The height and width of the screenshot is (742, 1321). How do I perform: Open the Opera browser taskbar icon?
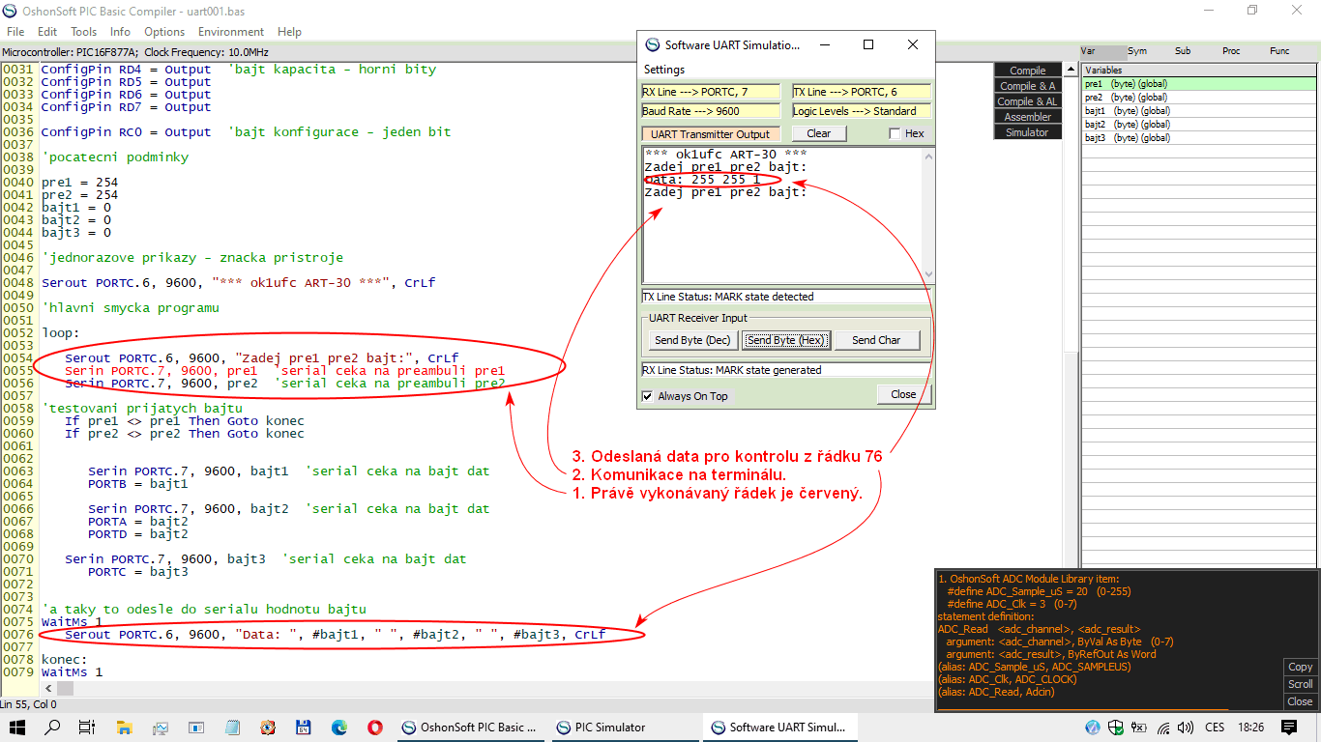(x=374, y=728)
